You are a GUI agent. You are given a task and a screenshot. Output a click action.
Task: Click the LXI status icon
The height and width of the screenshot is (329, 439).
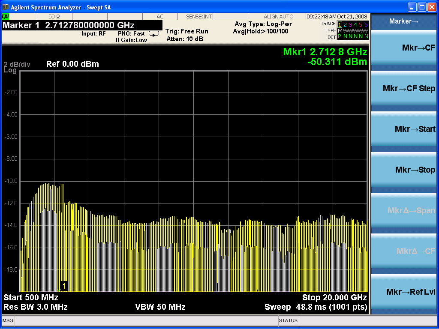pyautogui.click(x=6, y=16)
